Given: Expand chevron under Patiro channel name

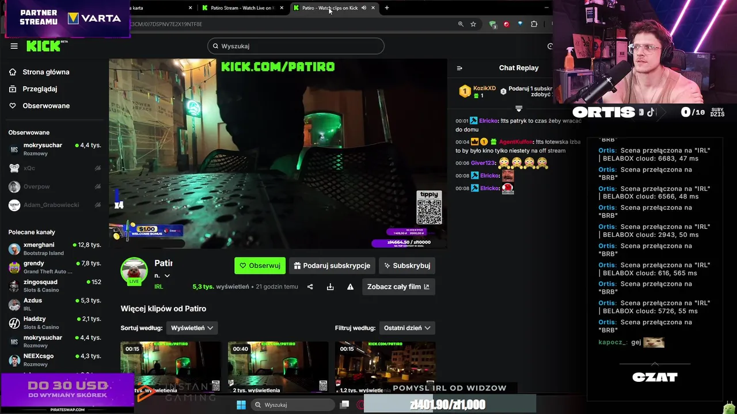Looking at the screenshot, I should tap(167, 275).
